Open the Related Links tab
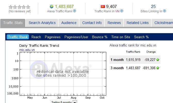This screenshot has width=173, height=103. pos(137,23)
